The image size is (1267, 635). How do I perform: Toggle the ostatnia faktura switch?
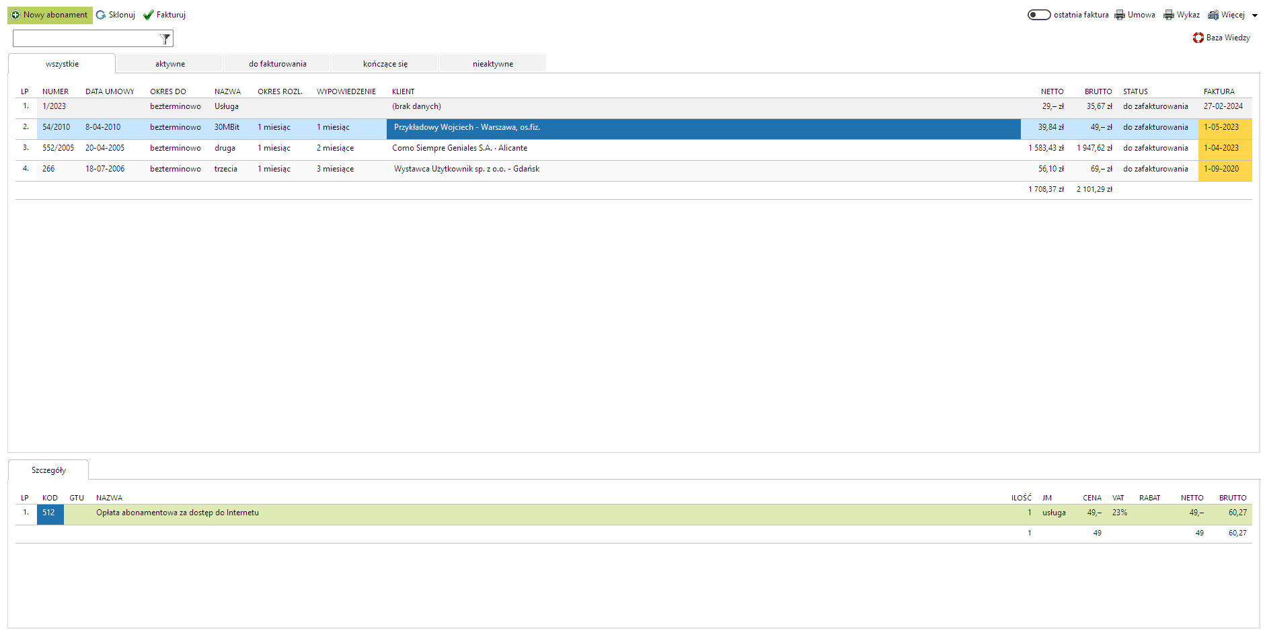click(1039, 15)
